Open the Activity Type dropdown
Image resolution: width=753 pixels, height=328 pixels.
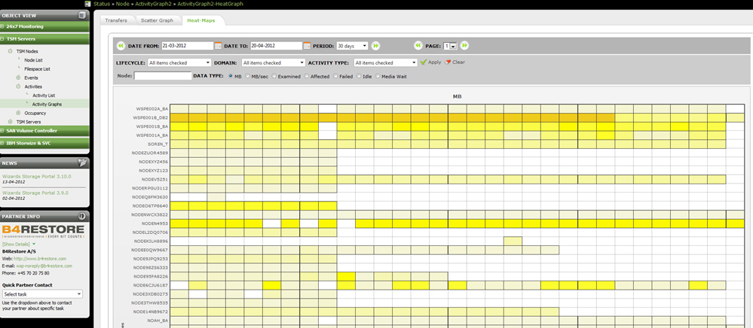pos(384,62)
